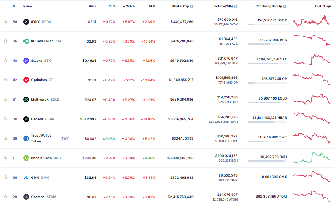Click Bitcoin Cash volume $200,024,132
The image size is (335, 206).
226,155
